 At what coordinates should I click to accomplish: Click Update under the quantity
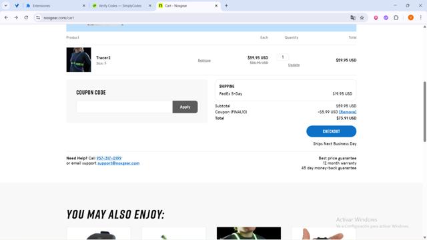(294, 65)
